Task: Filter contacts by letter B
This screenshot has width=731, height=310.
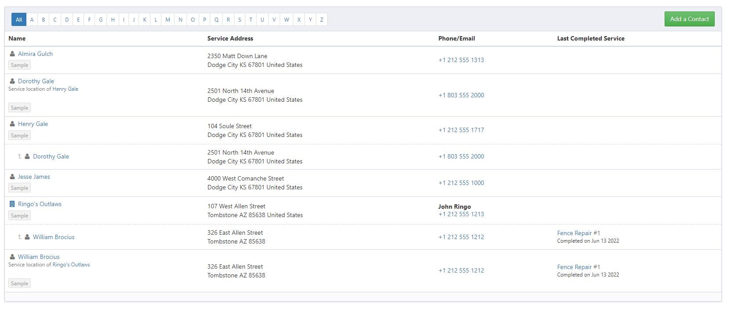Action: 43,19
